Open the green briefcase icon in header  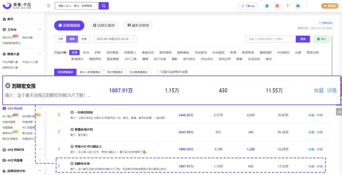point(267,6)
